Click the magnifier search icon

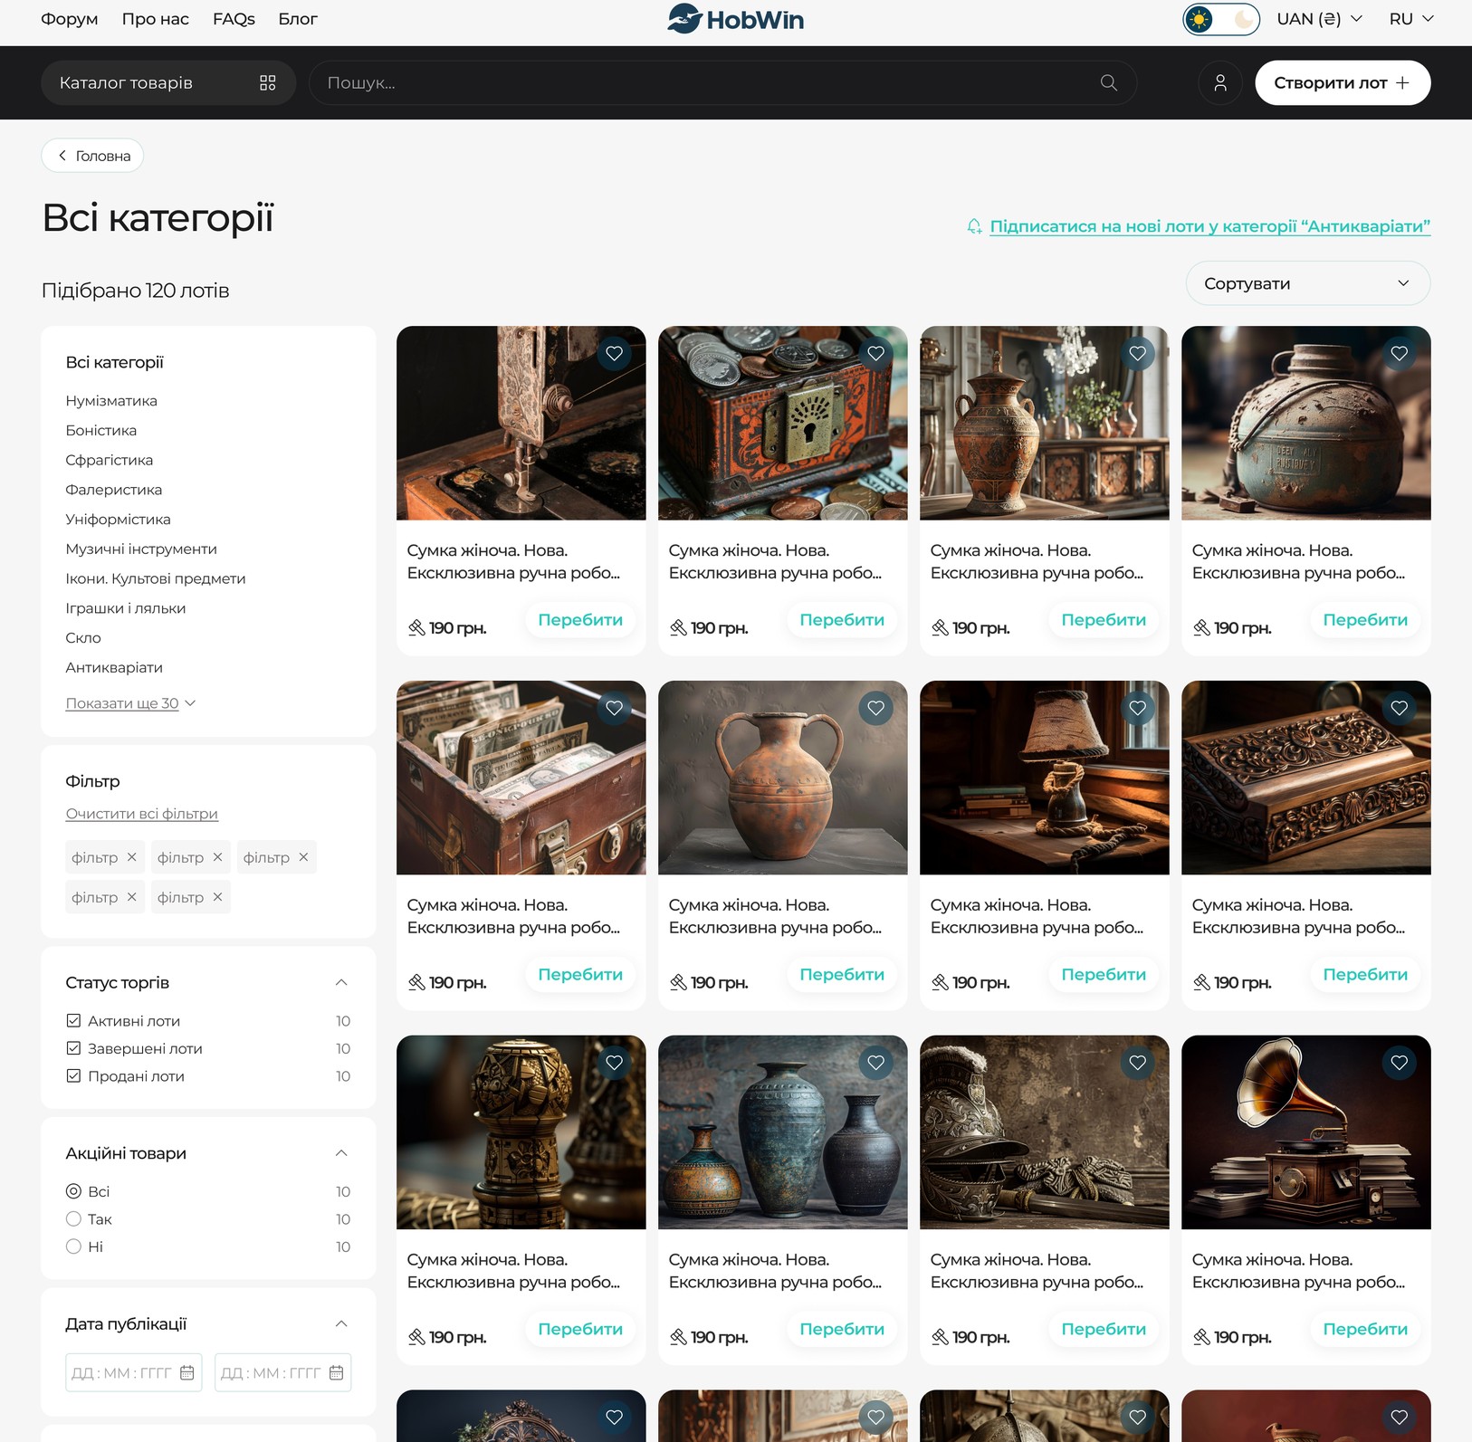point(1109,83)
